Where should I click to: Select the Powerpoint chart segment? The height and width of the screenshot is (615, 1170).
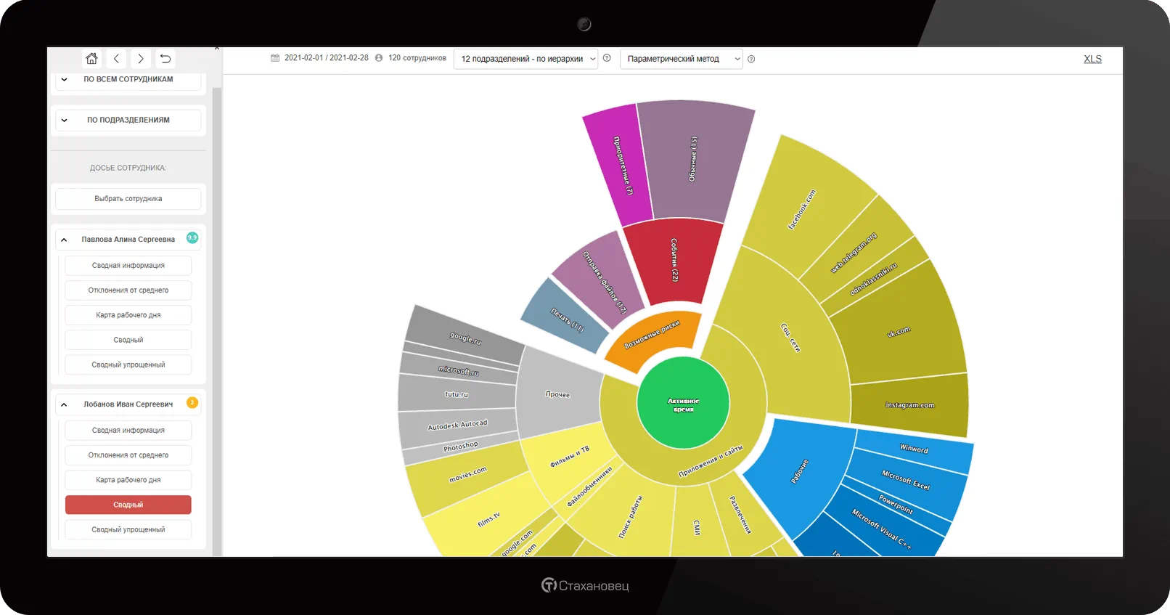tap(896, 504)
